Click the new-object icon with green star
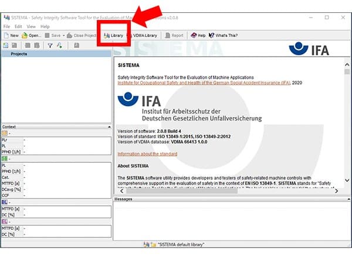 click(6, 45)
